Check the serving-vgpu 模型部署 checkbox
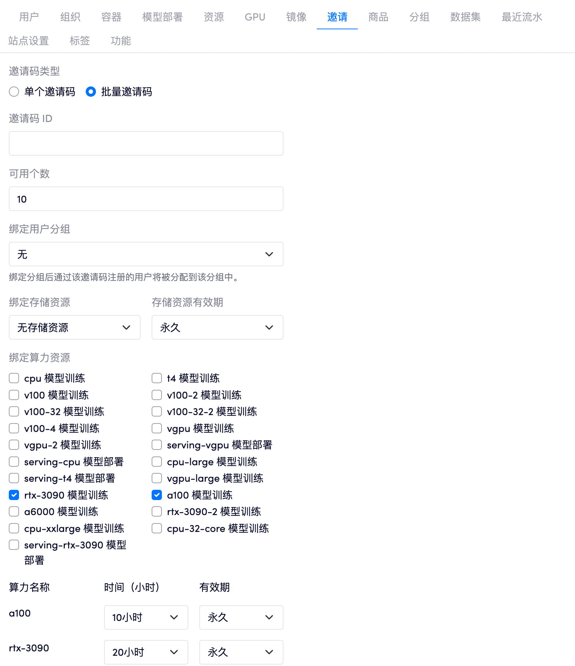 click(x=157, y=445)
